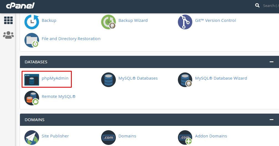Click the phpMyAdmin icon
The width and height of the screenshot is (279, 146).
click(32, 79)
